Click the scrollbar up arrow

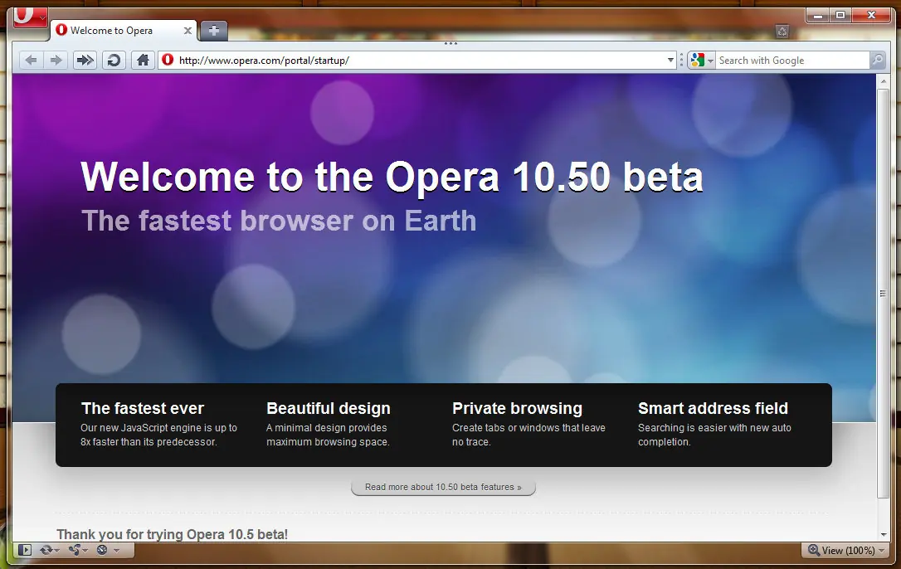pos(884,81)
